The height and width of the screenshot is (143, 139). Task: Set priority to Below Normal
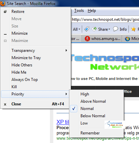[x=96, y=116]
